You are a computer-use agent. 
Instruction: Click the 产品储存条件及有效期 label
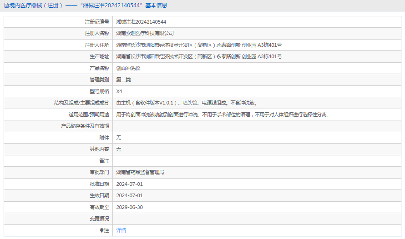[x=85, y=126]
